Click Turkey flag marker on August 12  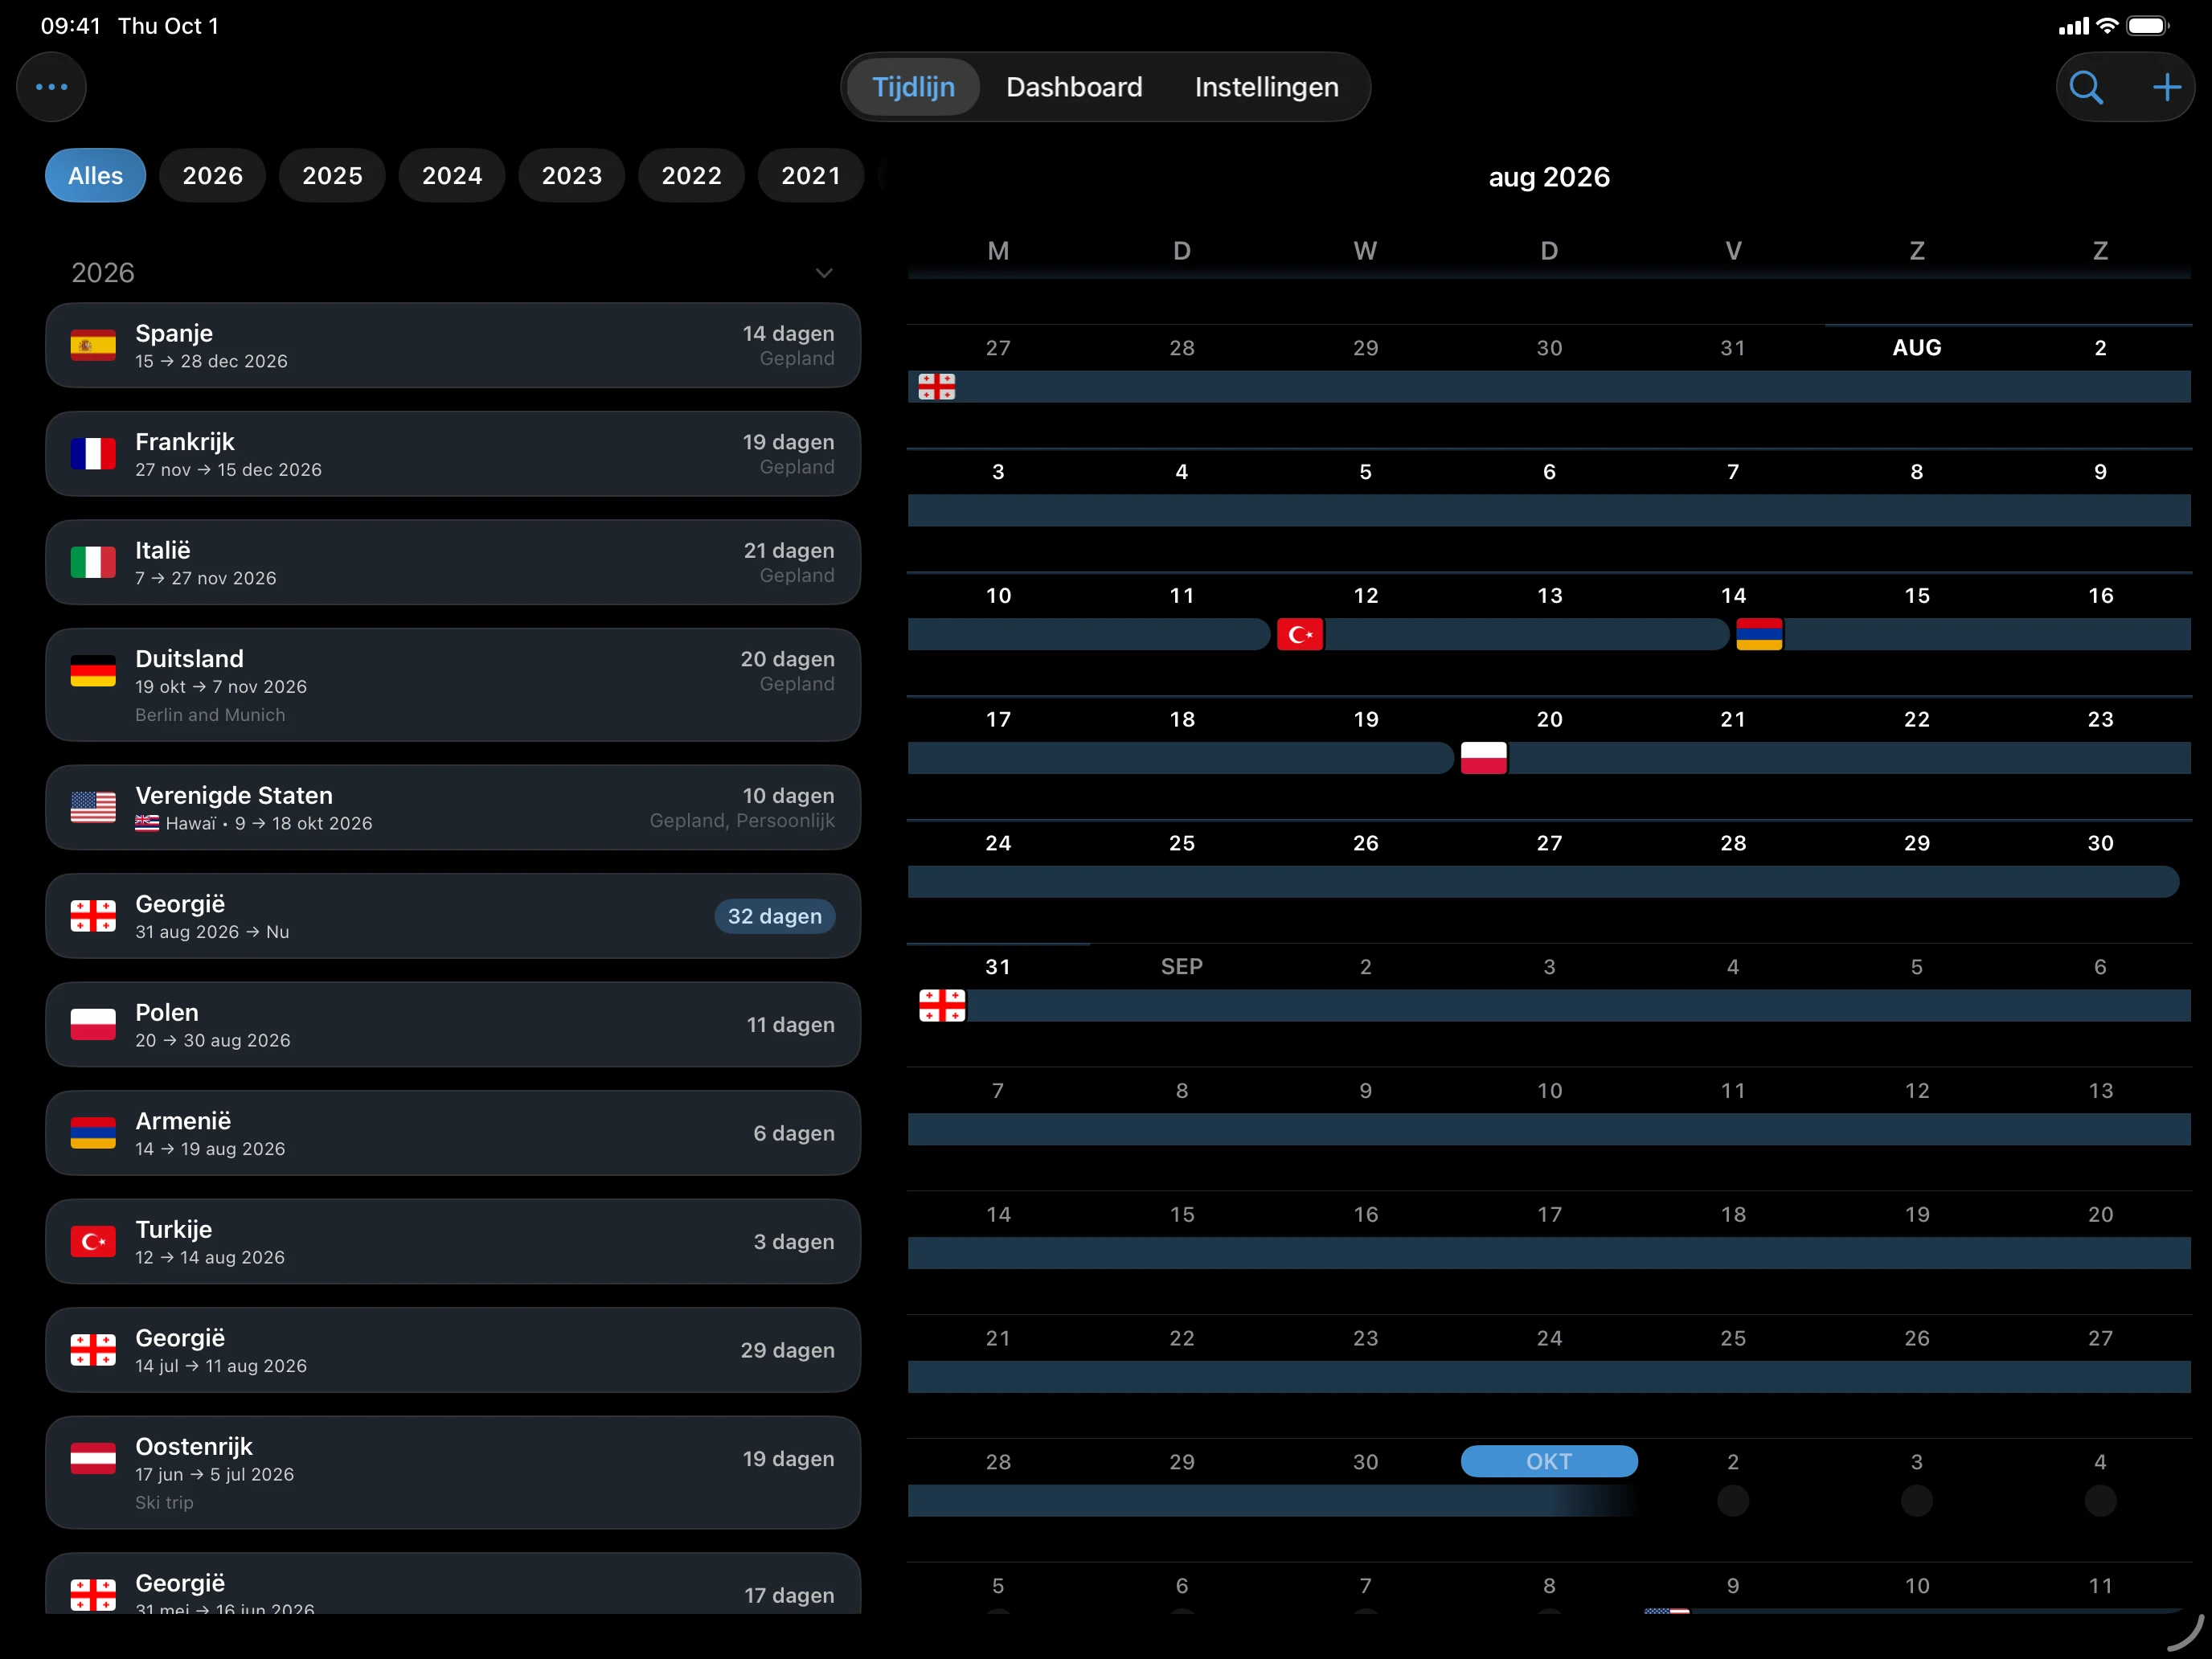tap(1300, 634)
